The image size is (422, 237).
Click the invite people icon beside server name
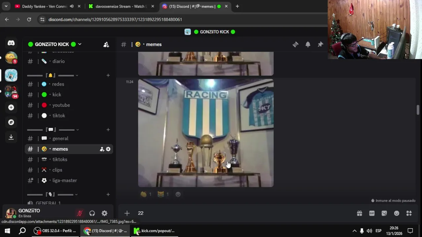(x=106, y=44)
